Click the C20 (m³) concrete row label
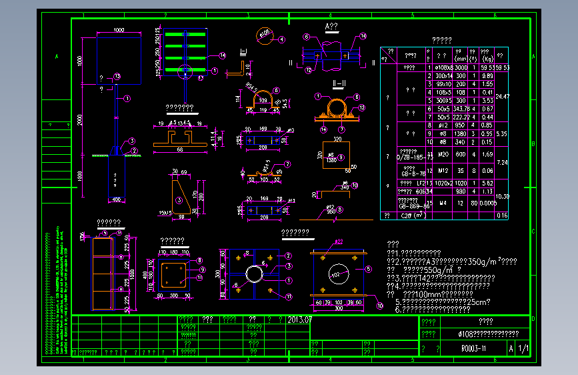Screen dimensions: 578x375 [x=413, y=216]
